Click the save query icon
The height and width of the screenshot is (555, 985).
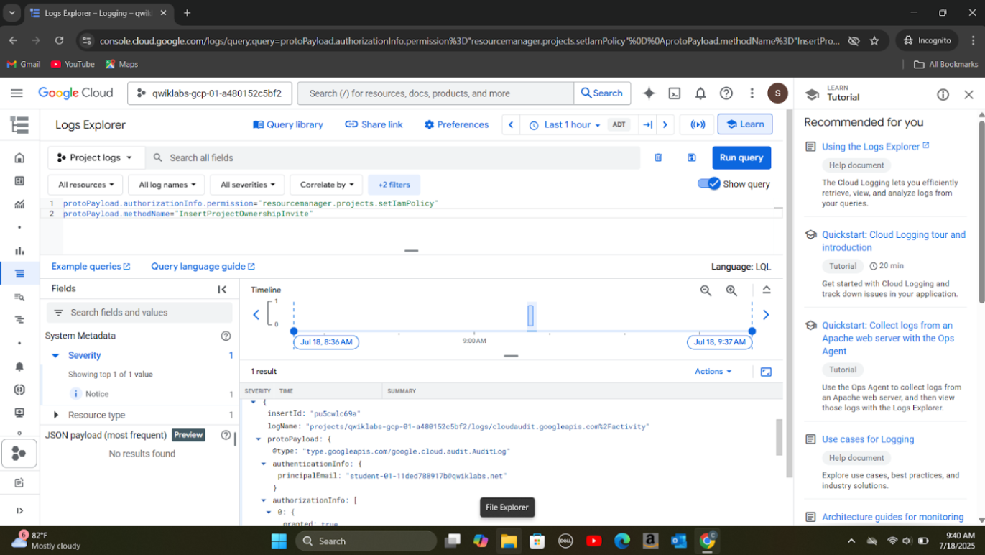pyautogui.click(x=691, y=157)
